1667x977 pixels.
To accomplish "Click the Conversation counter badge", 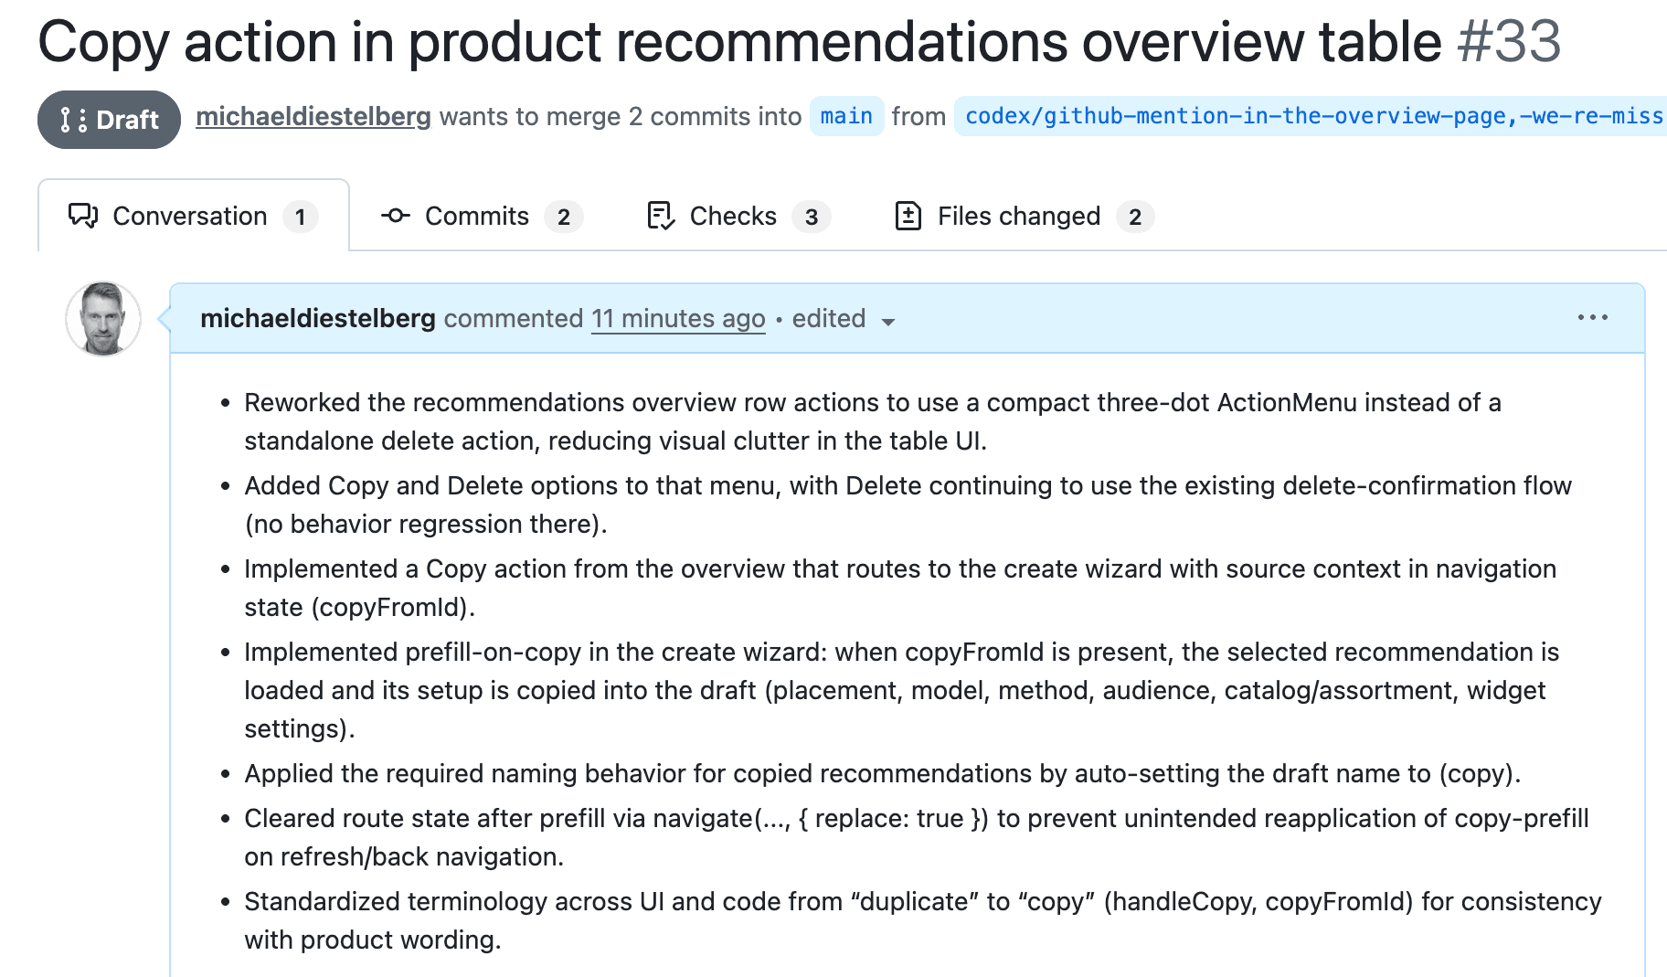I will click(x=301, y=217).
